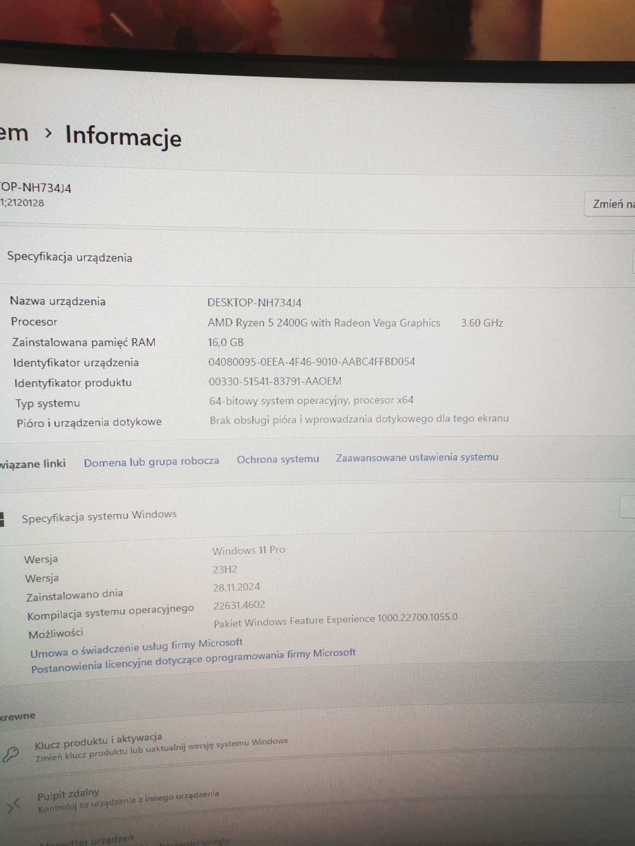
Task: Click the 3.60 GHz processor speed
Action: (x=482, y=323)
